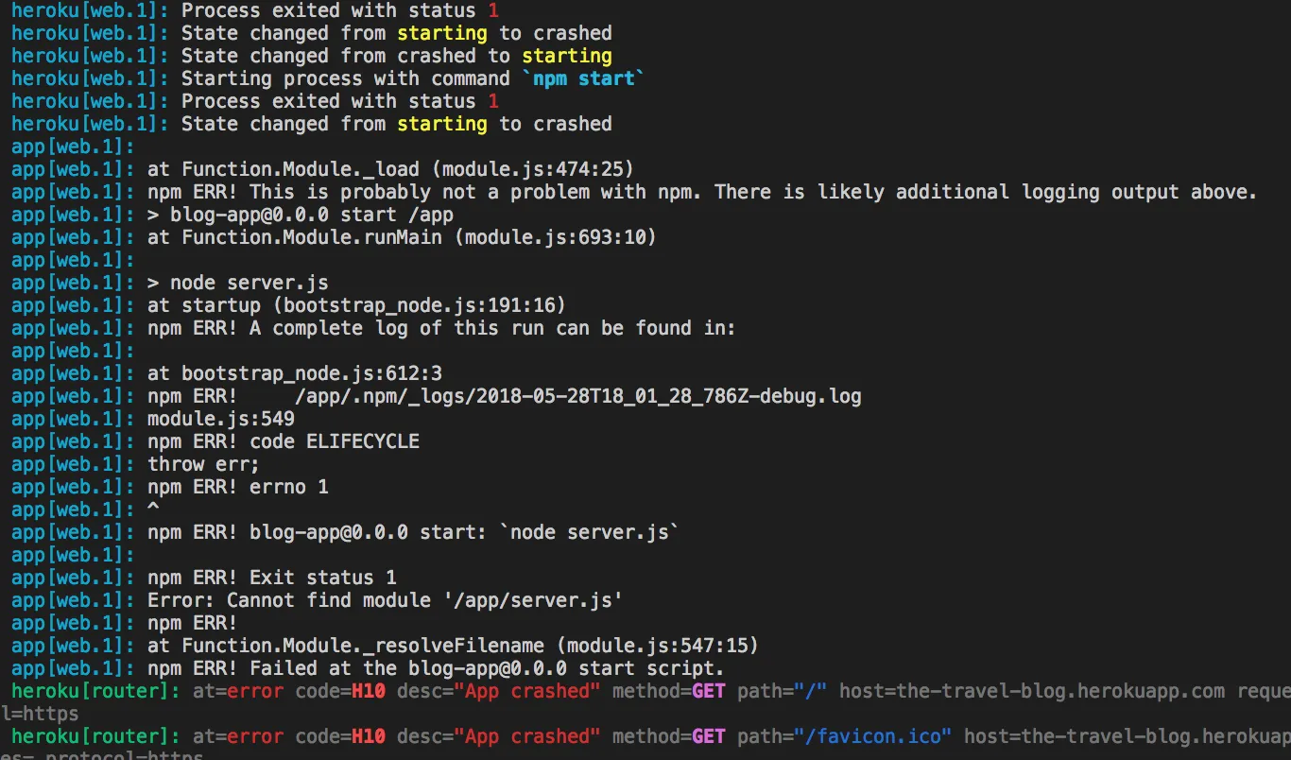The image size is (1291, 760).
Task: Click the module.js:549 line
Action: [221, 419]
